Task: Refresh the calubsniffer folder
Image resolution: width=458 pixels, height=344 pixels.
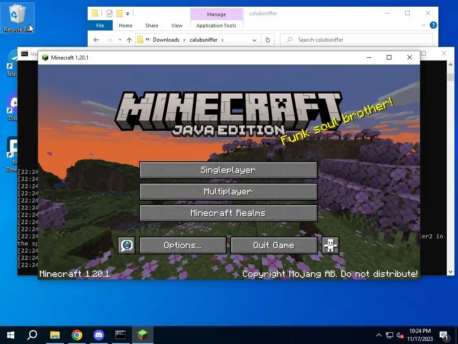Action: [x=267, y=40]
